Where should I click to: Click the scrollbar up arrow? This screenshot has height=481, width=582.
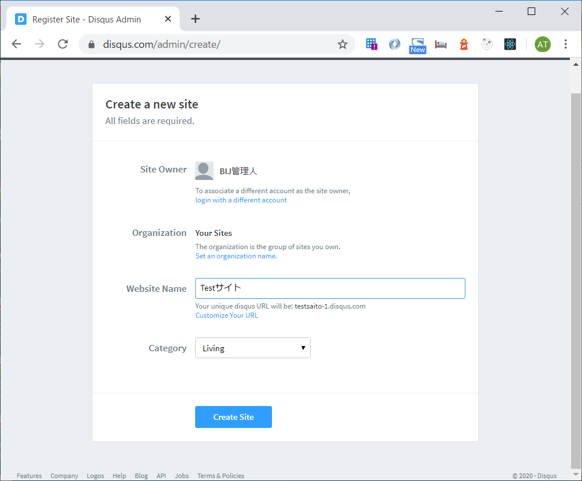pos(576,65)
